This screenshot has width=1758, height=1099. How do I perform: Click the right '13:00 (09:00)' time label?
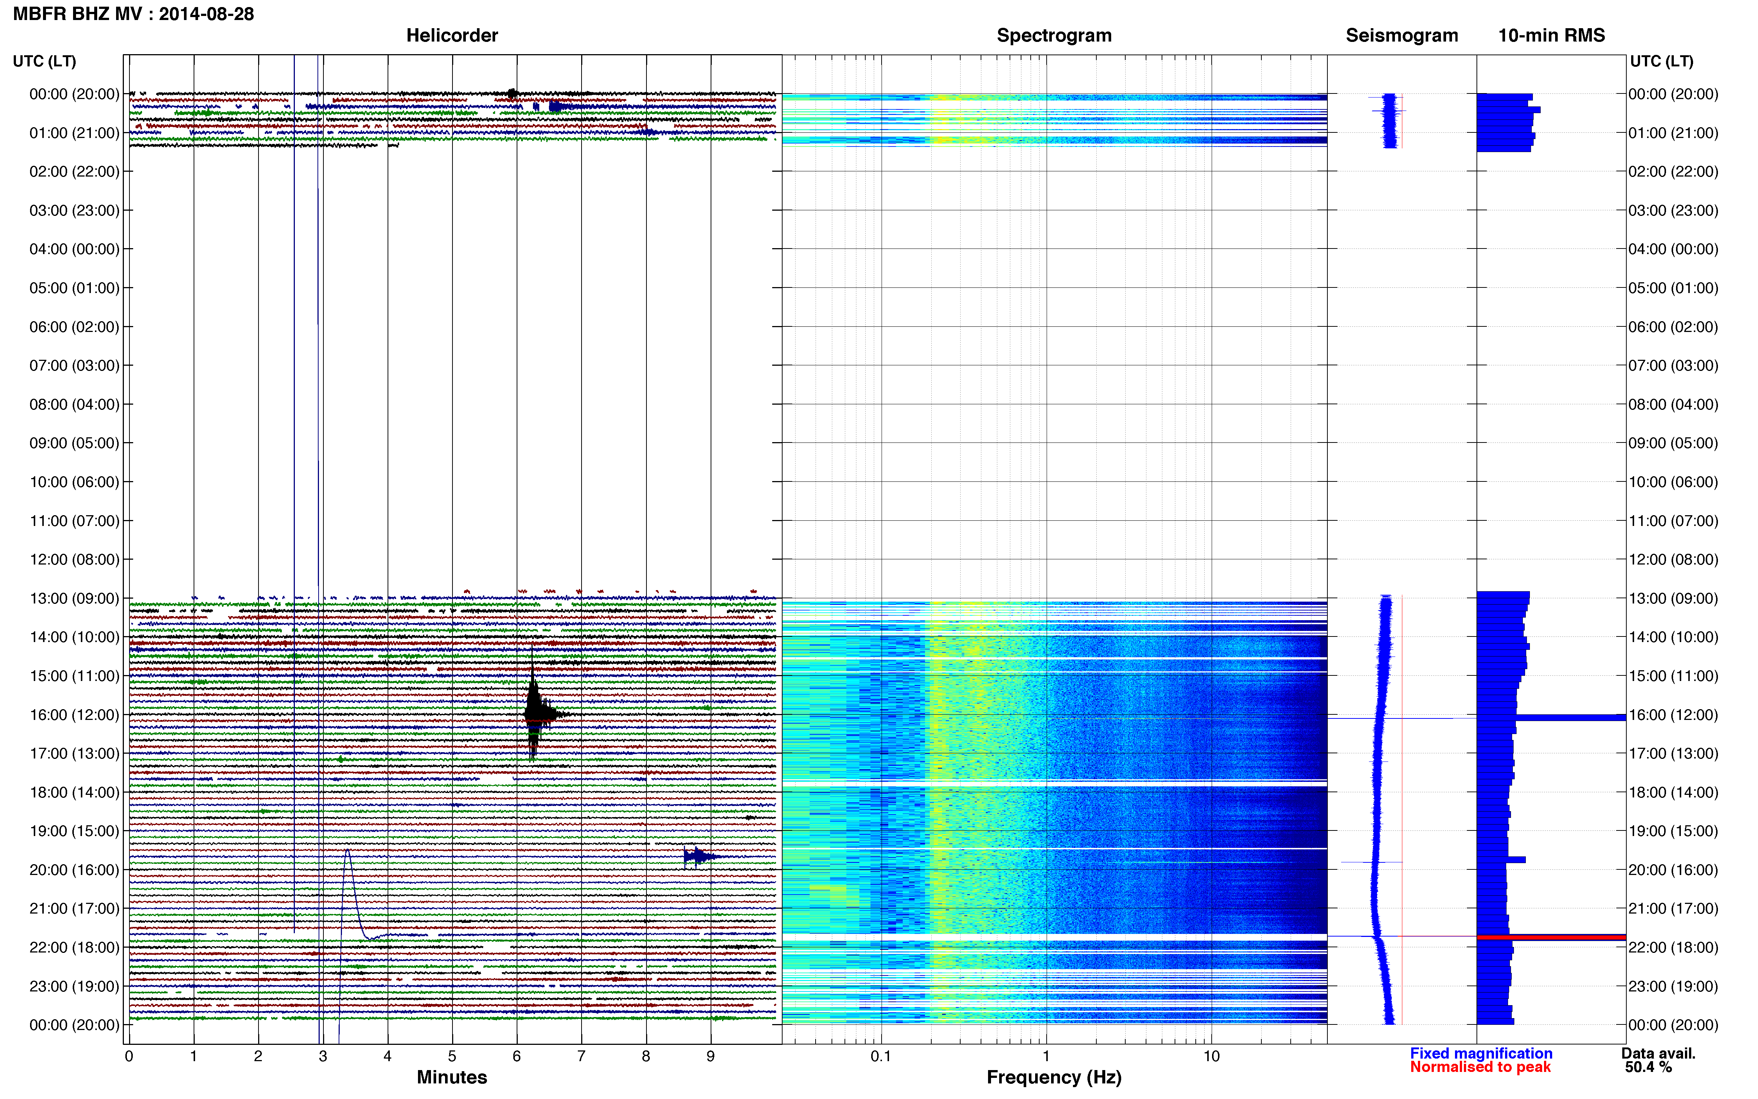click(1673, 598)
